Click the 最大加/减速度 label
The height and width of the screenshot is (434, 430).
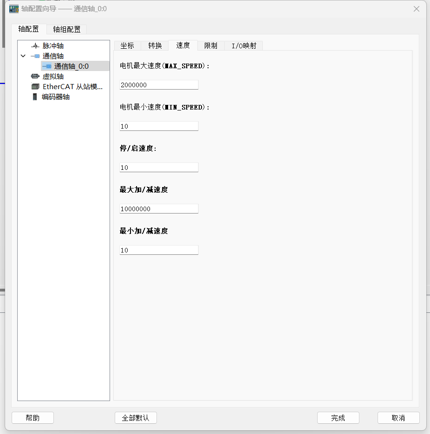pos(143,189)
